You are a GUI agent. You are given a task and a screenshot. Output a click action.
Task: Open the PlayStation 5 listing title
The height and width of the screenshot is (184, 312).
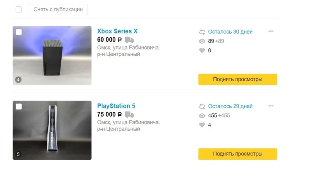click(x=116, y=106)
